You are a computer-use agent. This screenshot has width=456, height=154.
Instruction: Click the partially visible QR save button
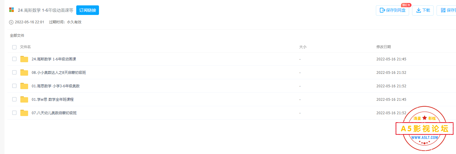[446, 10]
